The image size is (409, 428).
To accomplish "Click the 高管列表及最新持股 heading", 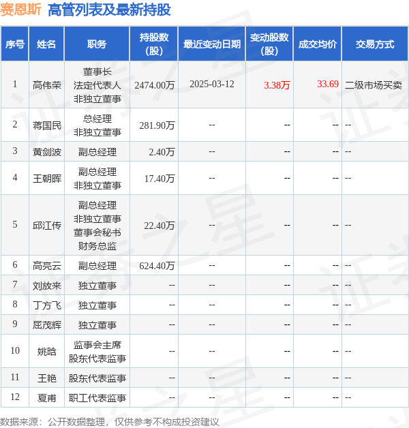I will point(109,10).
